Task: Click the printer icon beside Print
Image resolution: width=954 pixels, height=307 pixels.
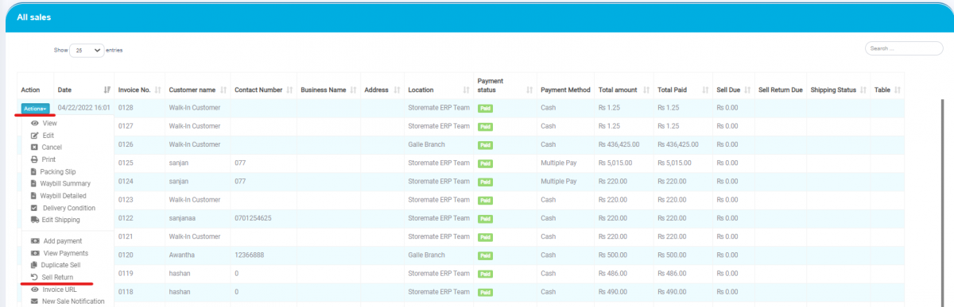Action: (x=34, y=159)
